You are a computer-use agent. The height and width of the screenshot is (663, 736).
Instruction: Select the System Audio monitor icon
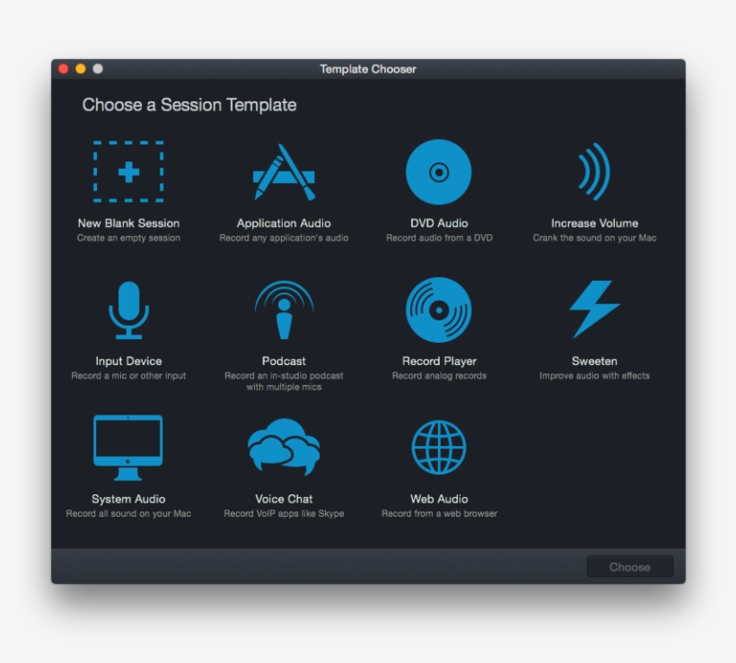[128, 446]
